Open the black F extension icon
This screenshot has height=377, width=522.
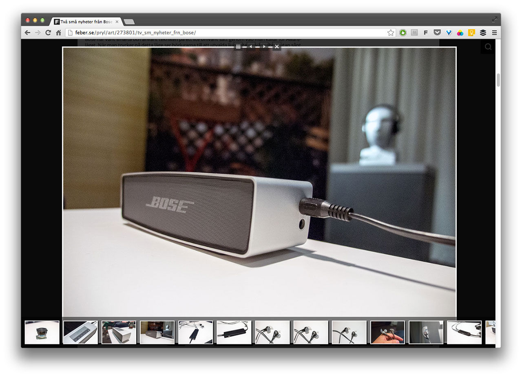426,33
